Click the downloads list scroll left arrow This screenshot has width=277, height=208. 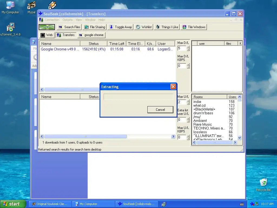click(42, 89)
